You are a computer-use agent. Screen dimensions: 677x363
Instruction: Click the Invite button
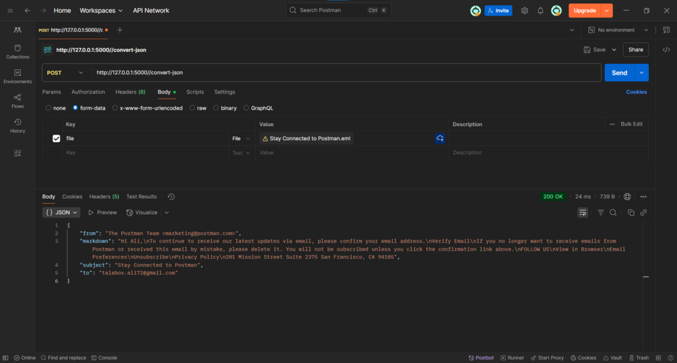[498, 10]
